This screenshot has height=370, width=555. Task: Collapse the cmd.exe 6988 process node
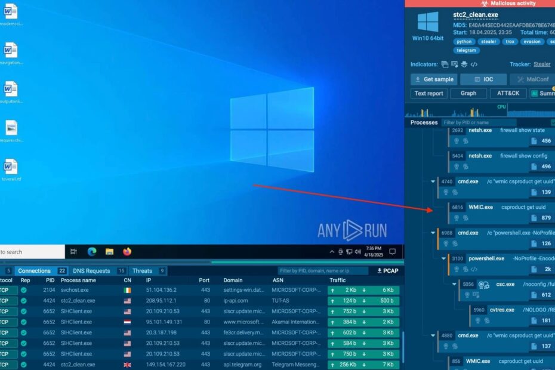coord(433,233)
